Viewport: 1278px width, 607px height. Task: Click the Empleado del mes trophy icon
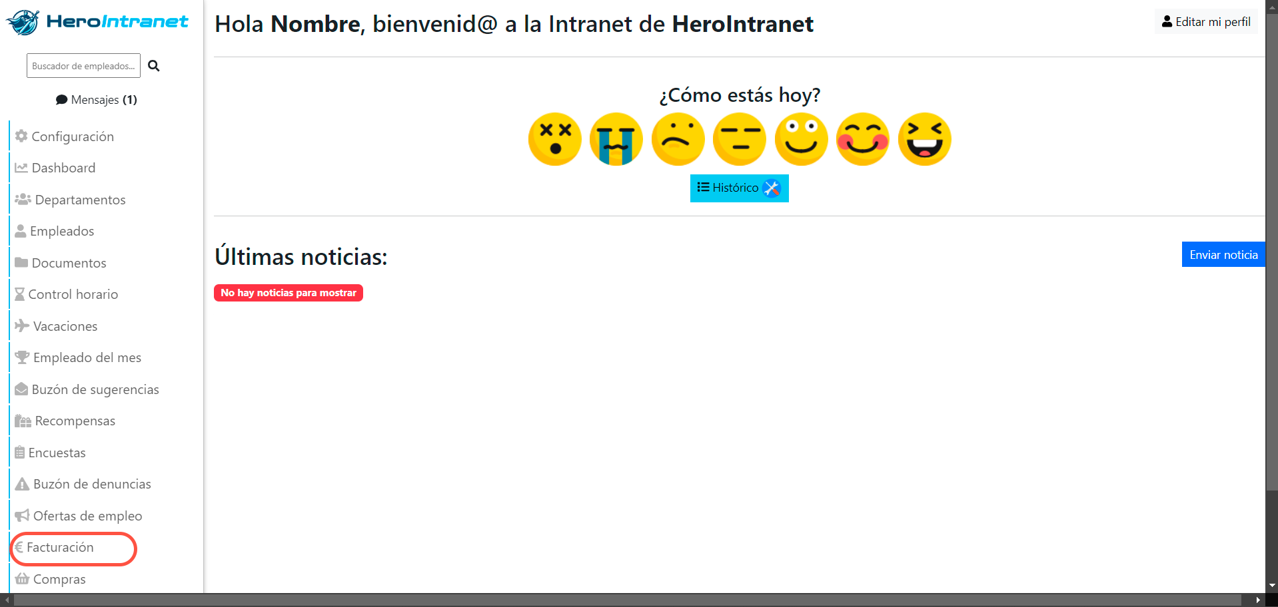(x=22, y=357)
